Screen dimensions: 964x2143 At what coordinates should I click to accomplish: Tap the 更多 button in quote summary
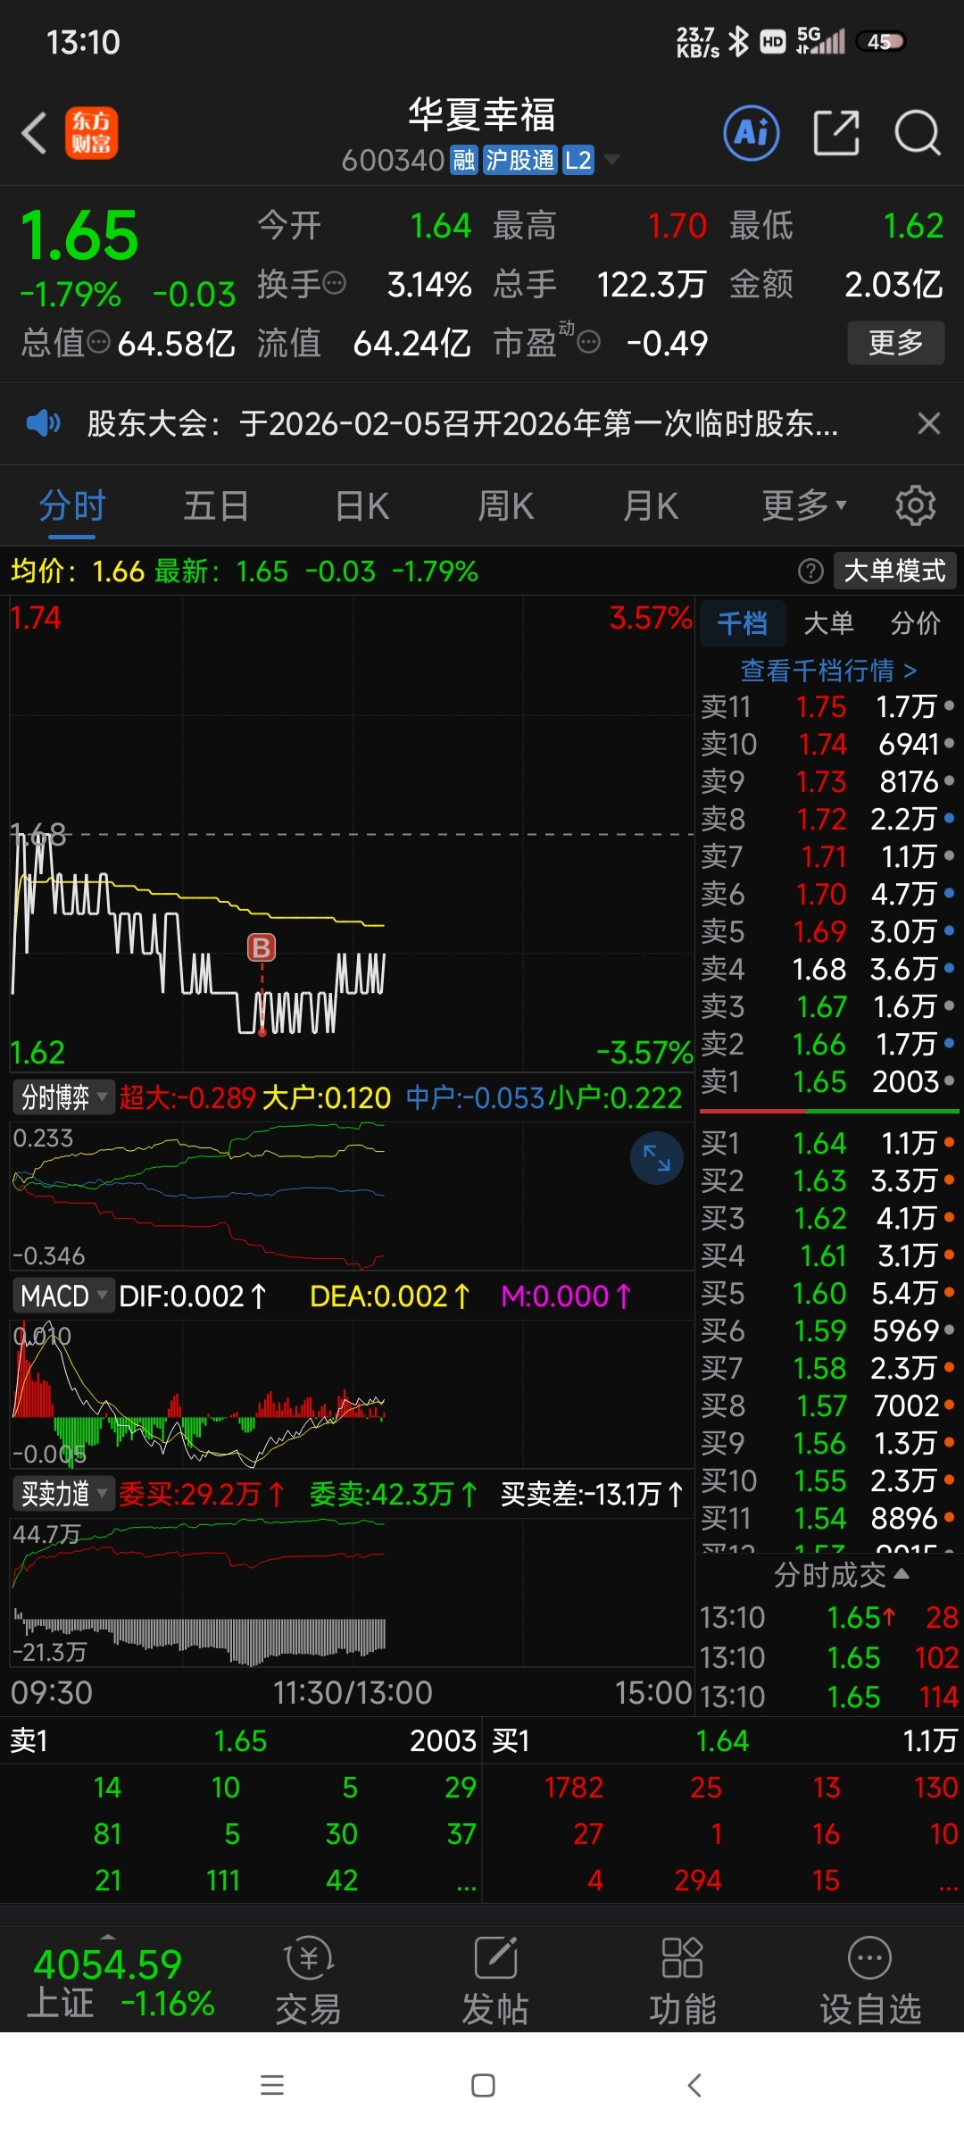coord(895,342)
